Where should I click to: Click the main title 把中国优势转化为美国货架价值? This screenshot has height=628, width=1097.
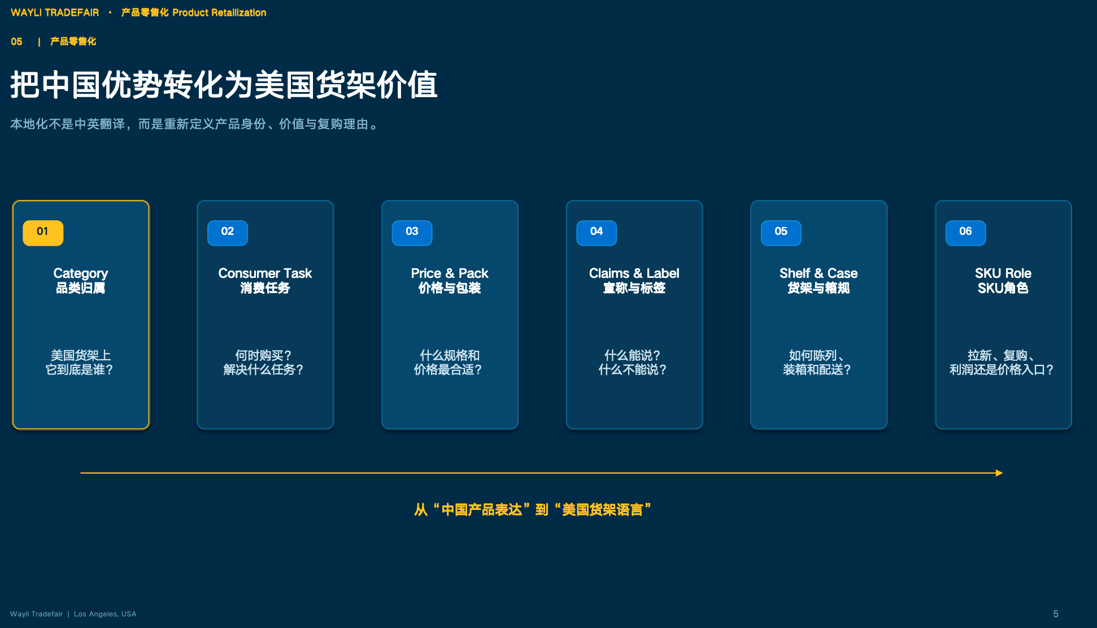pos(224,85)
